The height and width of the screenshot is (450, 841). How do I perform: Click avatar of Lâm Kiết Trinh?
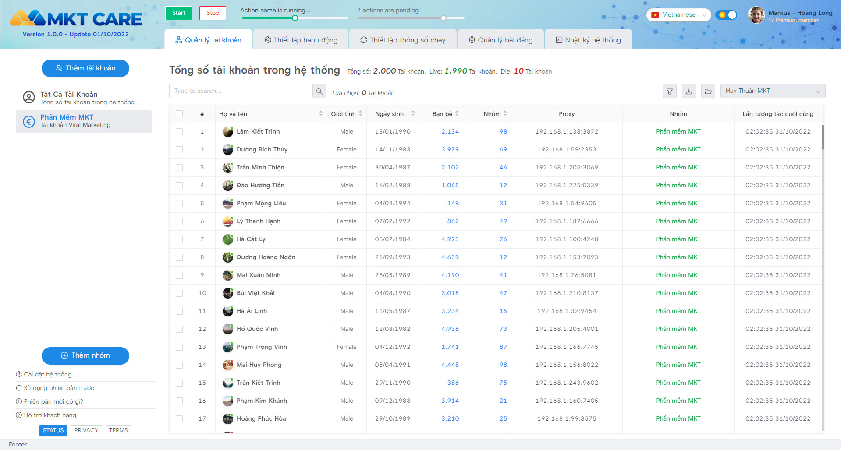[x=228, y=131]
